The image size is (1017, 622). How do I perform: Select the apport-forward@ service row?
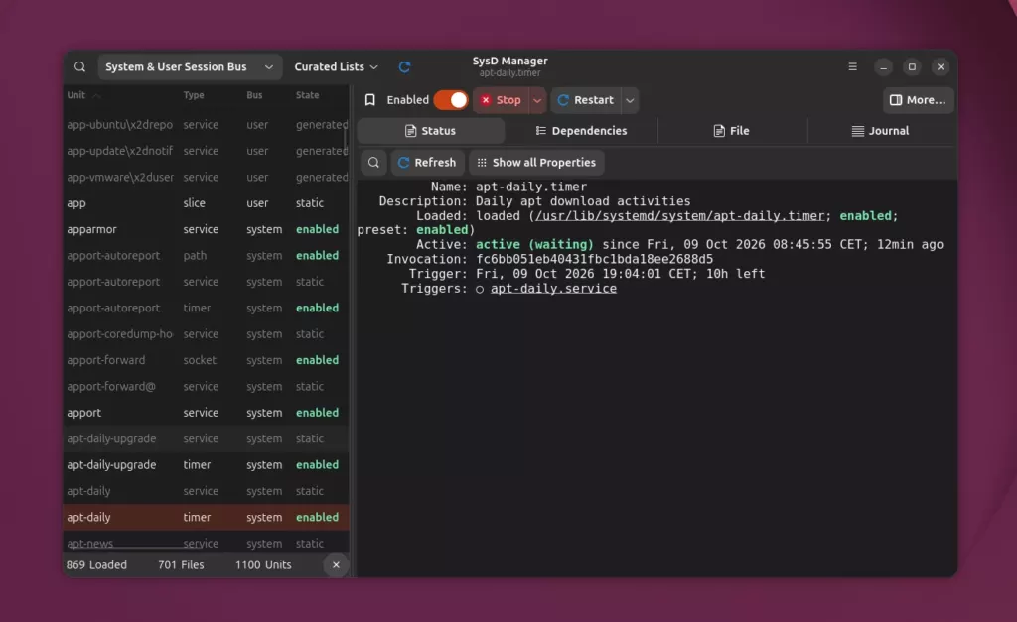click(x=207, y=386)
